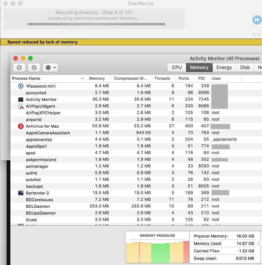Select the AirPlayXPCHelper process row
Screen dimensions: 262x265
point(136,113)
